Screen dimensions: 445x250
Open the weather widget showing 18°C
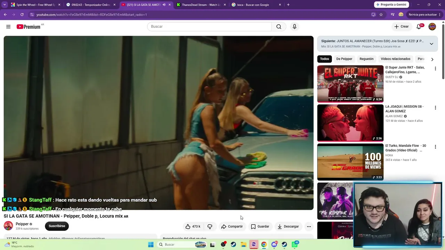pos(19,244)
